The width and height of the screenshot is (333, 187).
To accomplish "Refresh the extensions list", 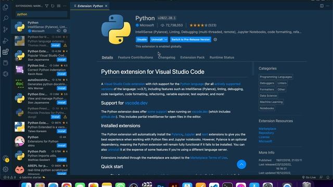I will (53, 6).
